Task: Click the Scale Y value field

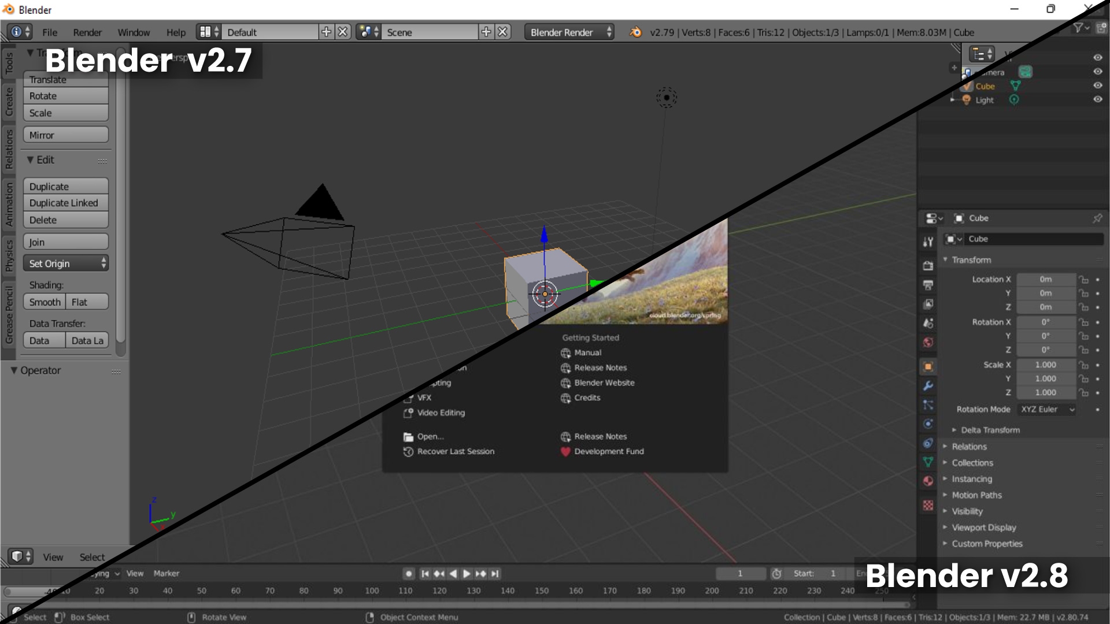Action: click(1046, 379)
